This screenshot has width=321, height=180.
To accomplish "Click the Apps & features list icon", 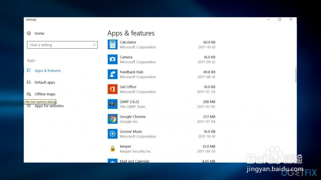I will click(x=29, y=70).
